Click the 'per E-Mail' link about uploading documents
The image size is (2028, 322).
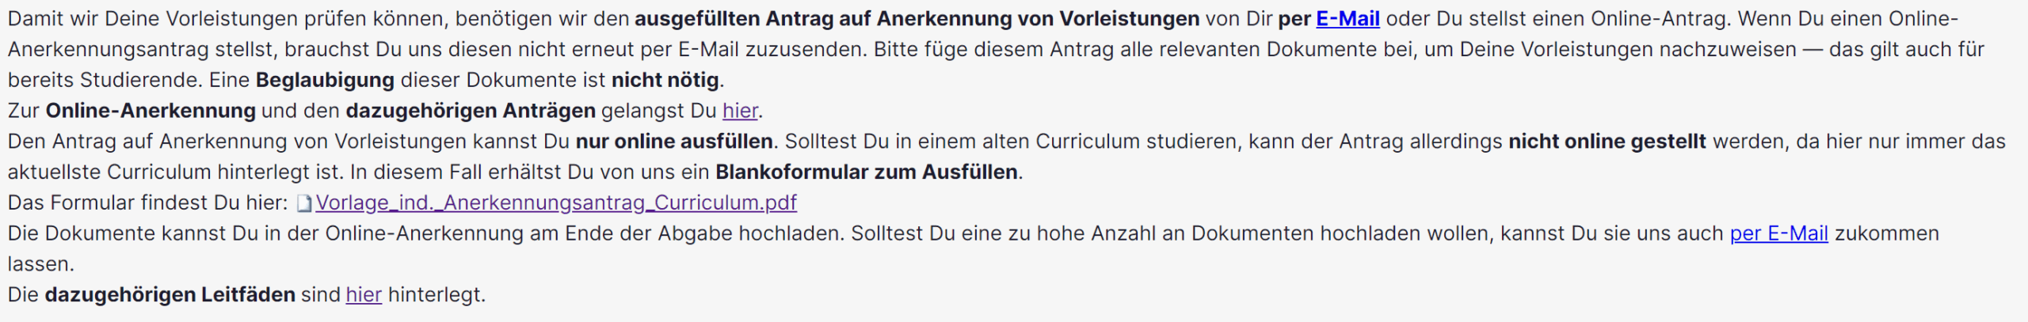coord(1778,233)
